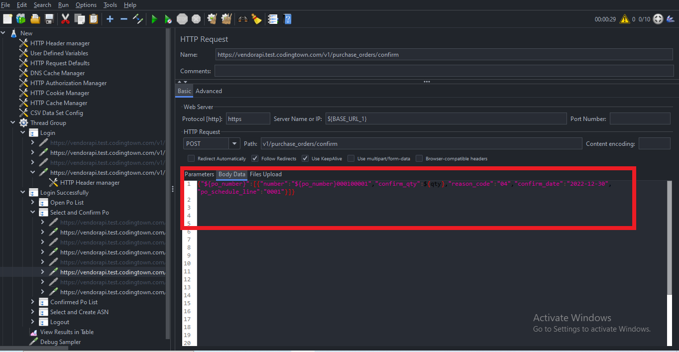Open the Function Helper dialog icon

pos(273,19)
